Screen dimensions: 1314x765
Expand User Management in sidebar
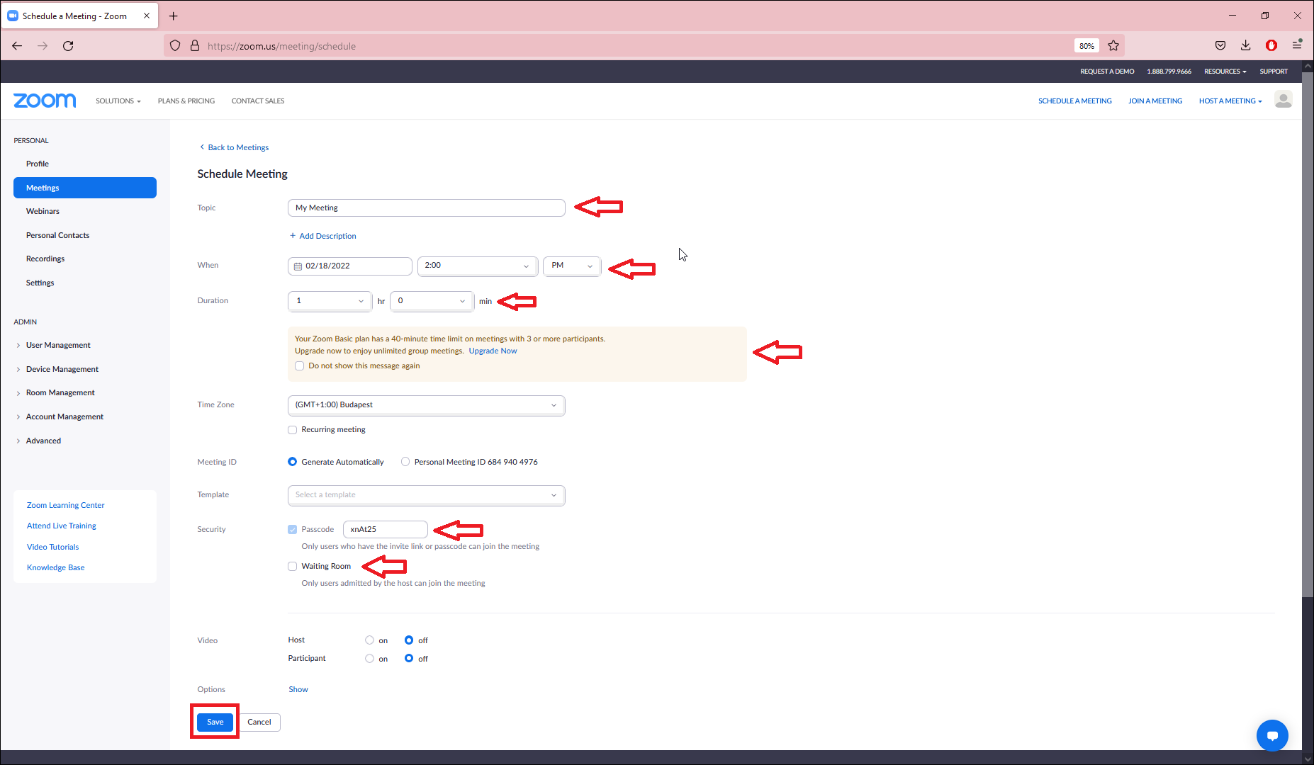58,346
